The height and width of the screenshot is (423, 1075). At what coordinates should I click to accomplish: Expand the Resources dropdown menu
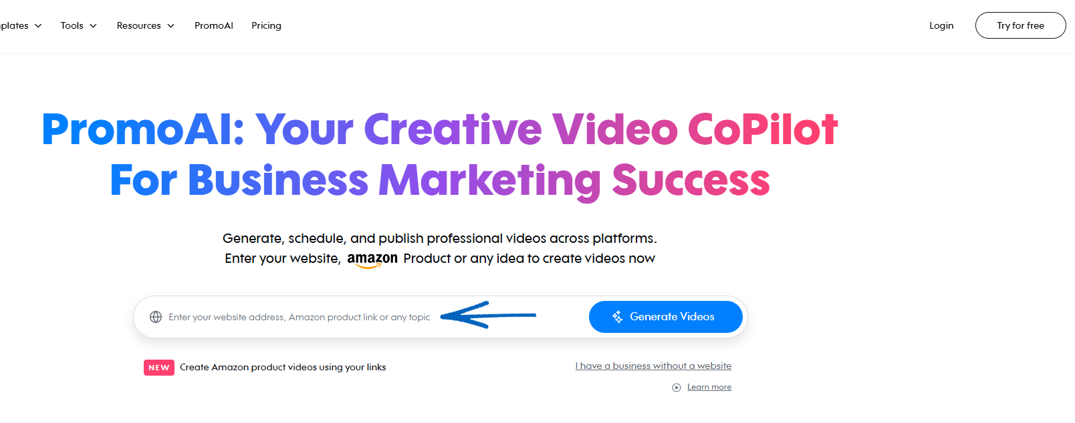coord(146,25)
